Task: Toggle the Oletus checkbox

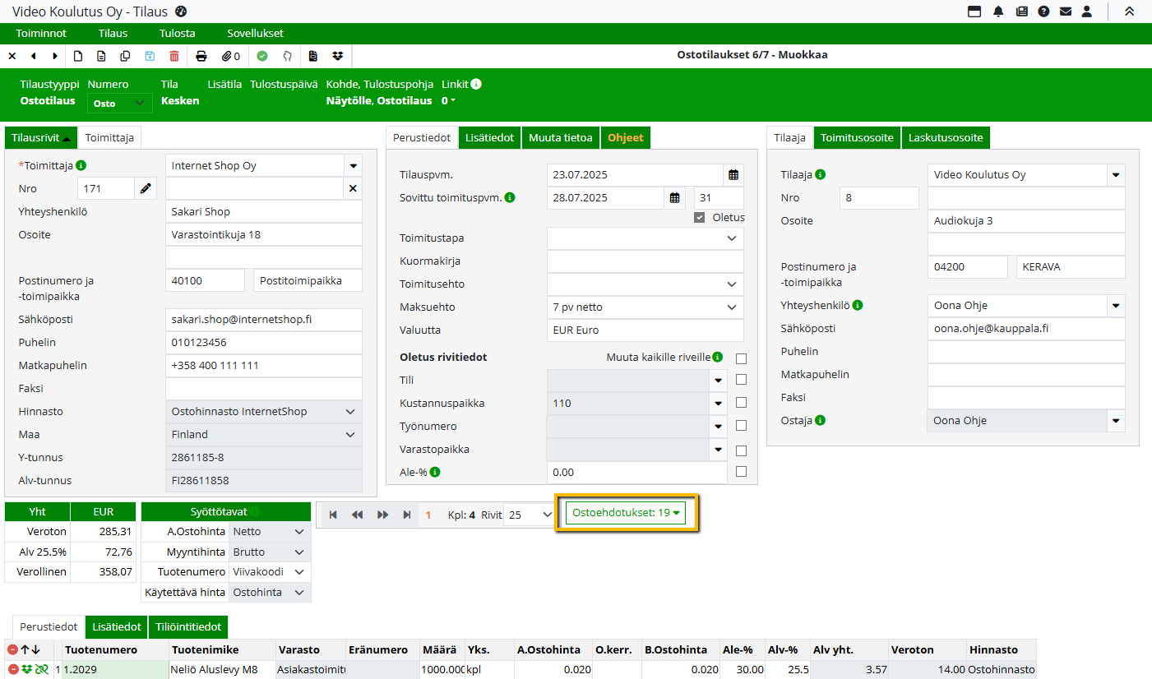Action: point(700,218)
